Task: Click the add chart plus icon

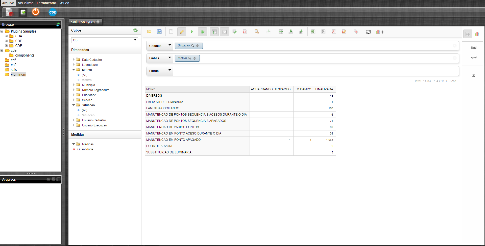Action: click(x=380, y=32)
